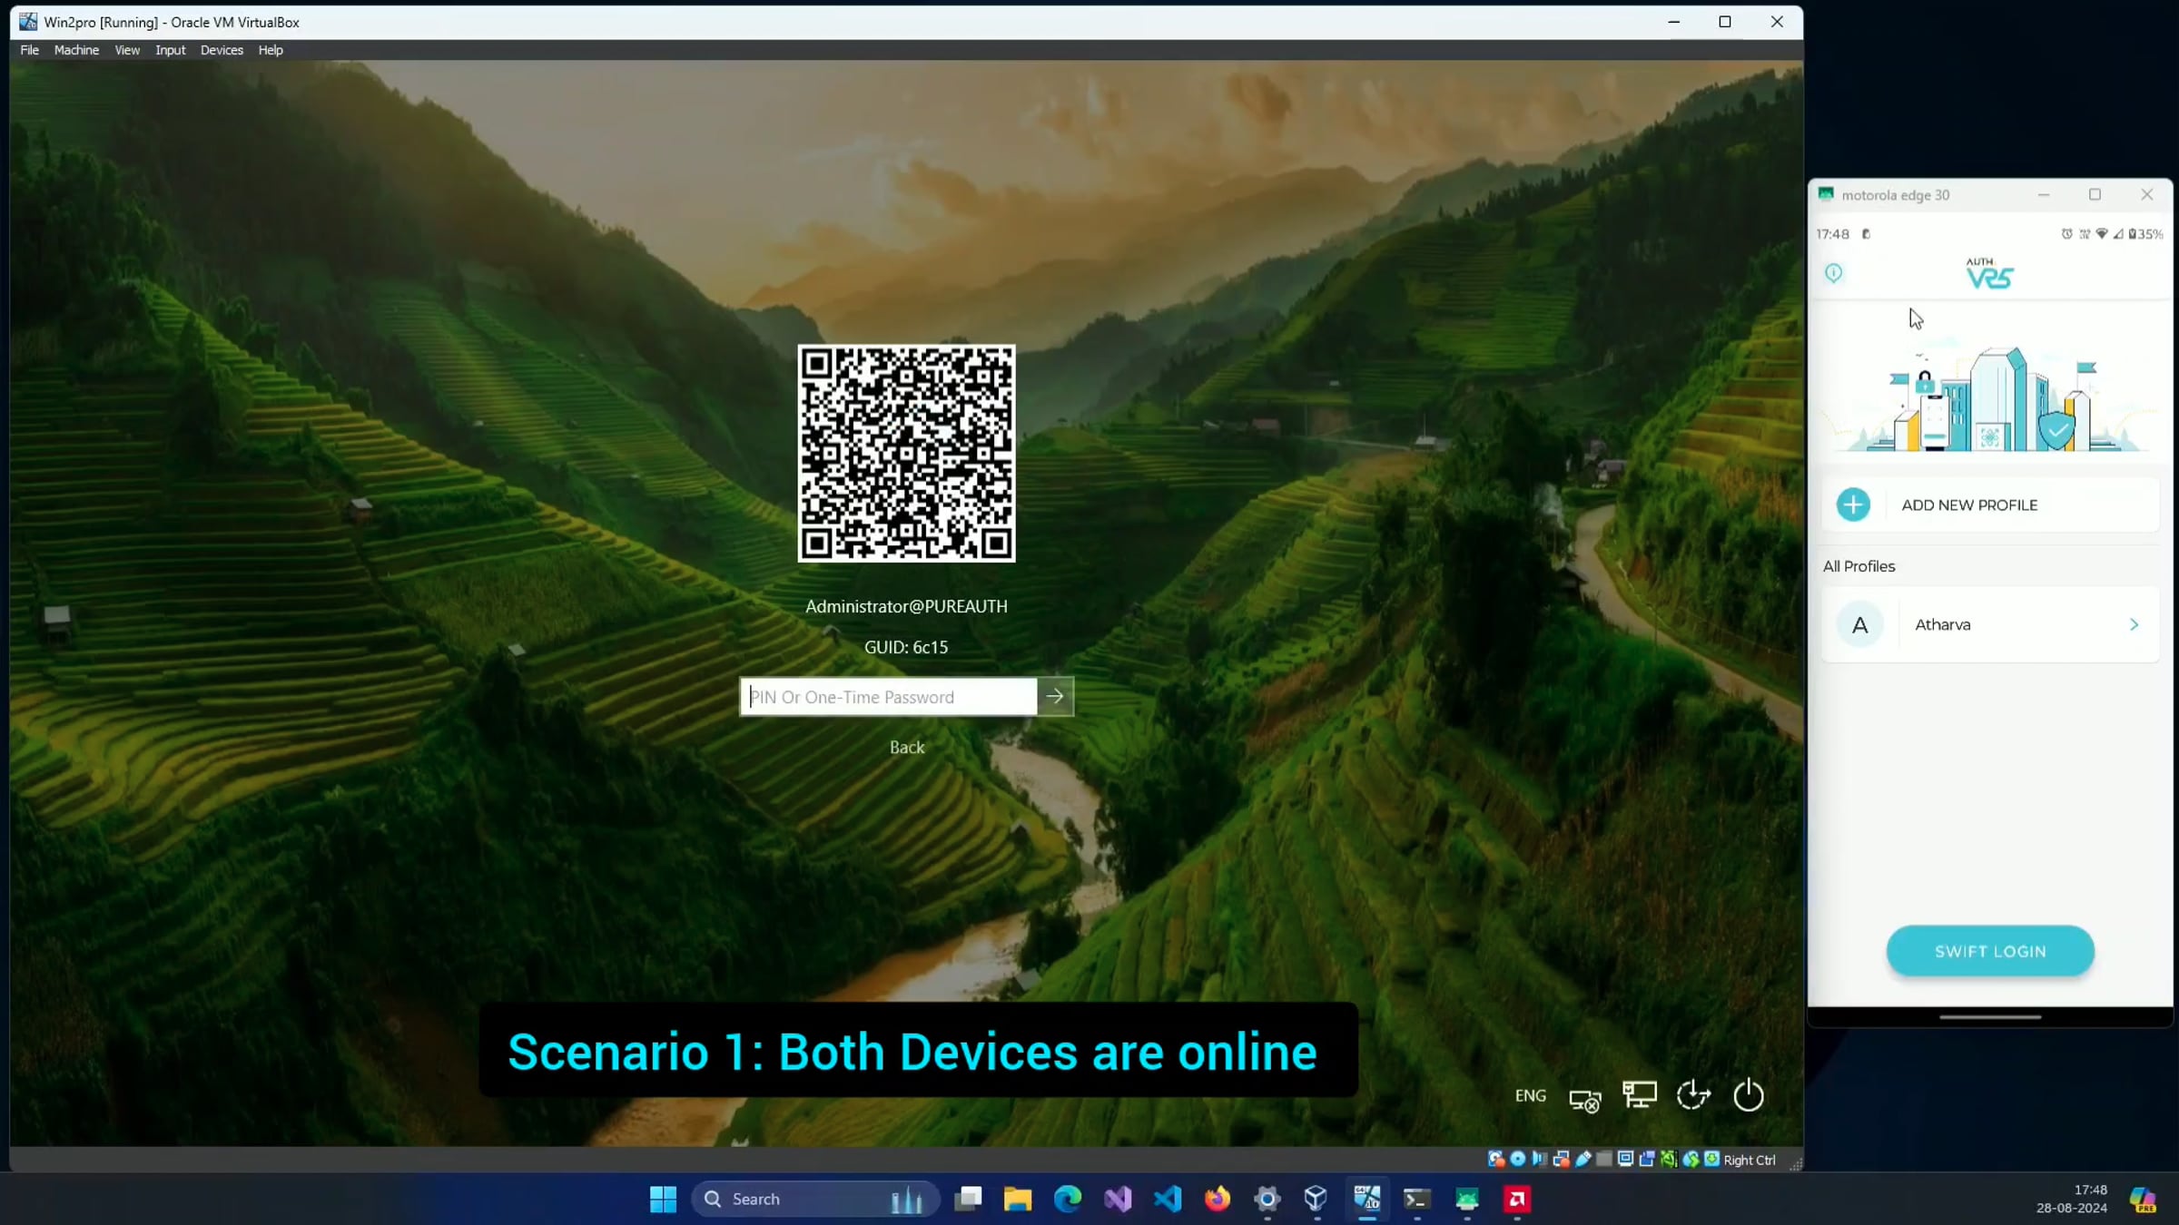2179x1225 pixels.
Task: Open the Atharva profile chevron
Action: tap(2134, 624)
